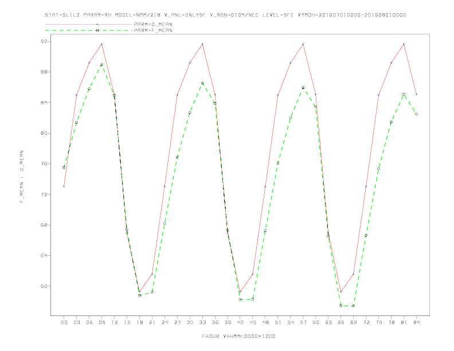The image size is (454, 351).
Task: Select the green F_MEAN circle marker at hour 09
Action: [x=101, y=65]
